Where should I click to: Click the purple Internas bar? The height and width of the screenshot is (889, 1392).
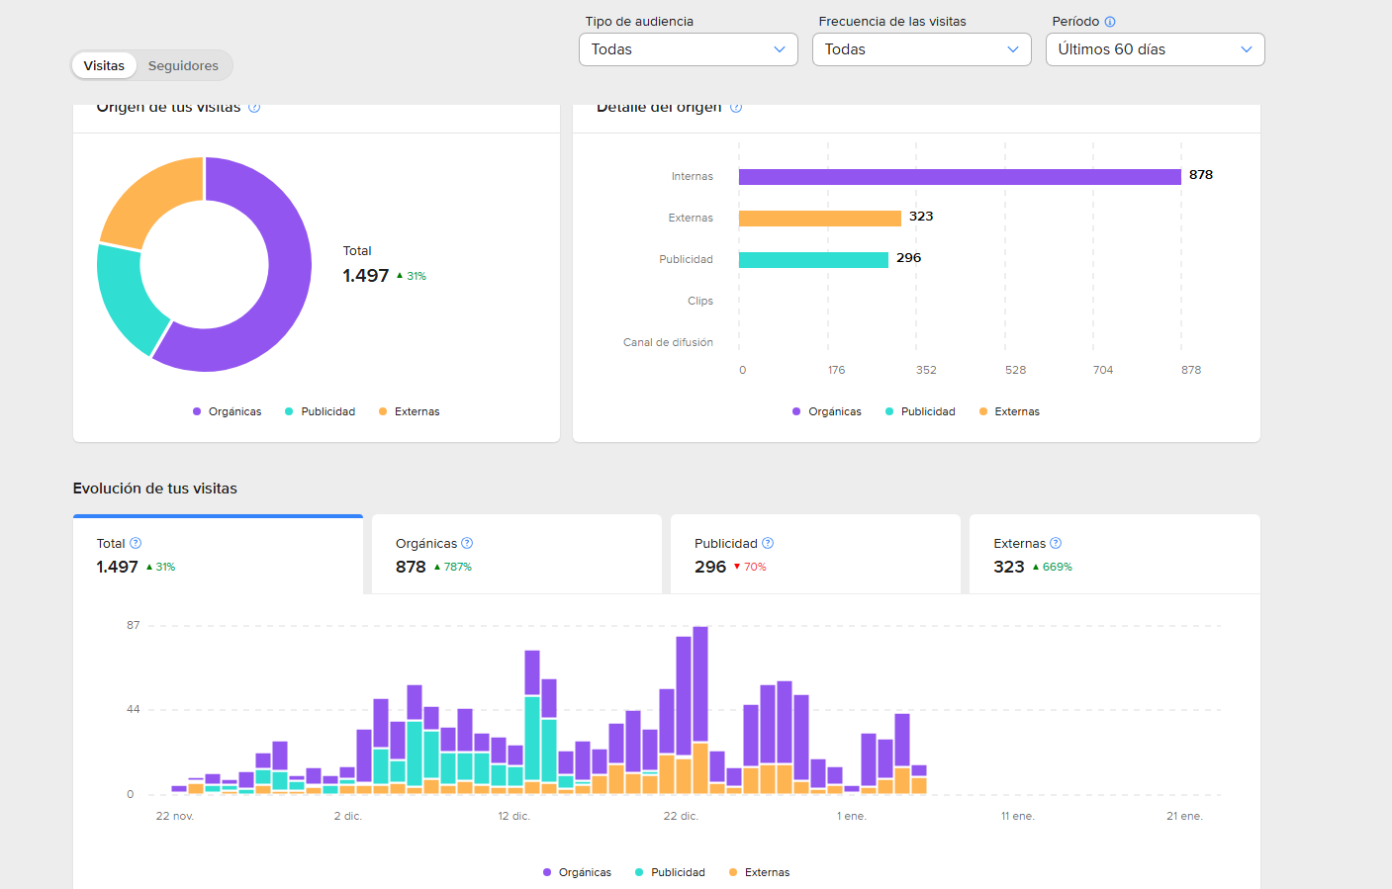point(959,177)
